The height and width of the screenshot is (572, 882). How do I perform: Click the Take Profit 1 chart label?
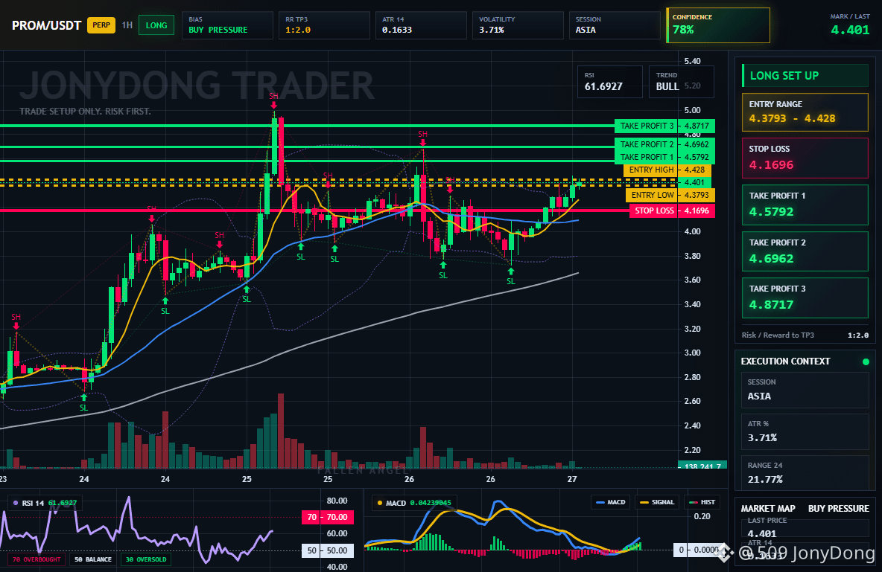(x=647, y=158)
